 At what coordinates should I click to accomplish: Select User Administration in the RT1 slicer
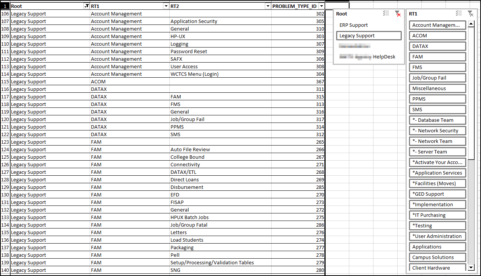pos(437,236)
